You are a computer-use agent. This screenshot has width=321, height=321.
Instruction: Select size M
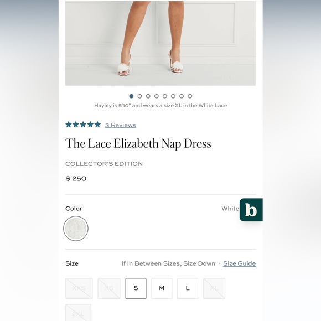tap(162, 288)
